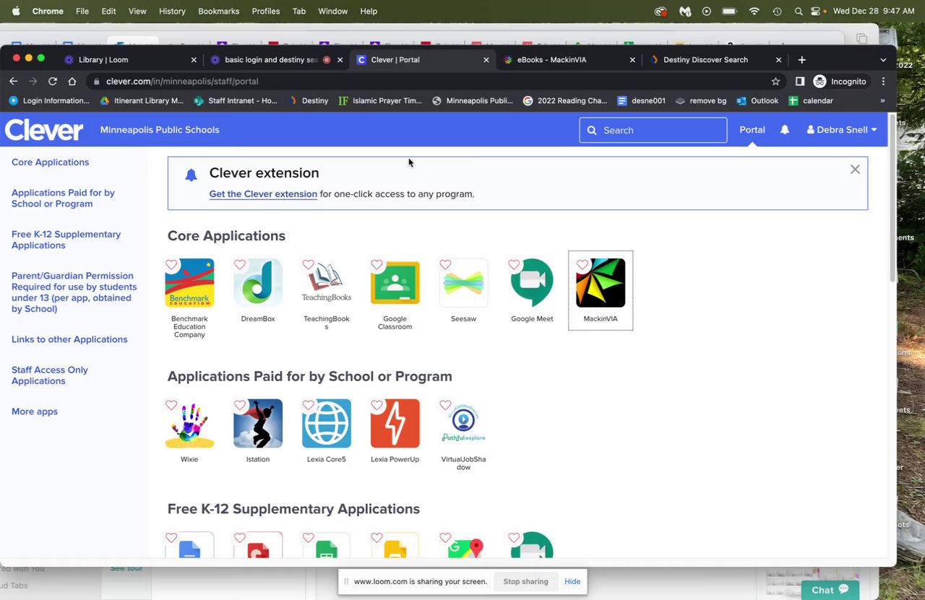The height and width of the screenshot is (600, 925).
Task: Open macOS Control Center icon
Action: [x=816, y=12]
